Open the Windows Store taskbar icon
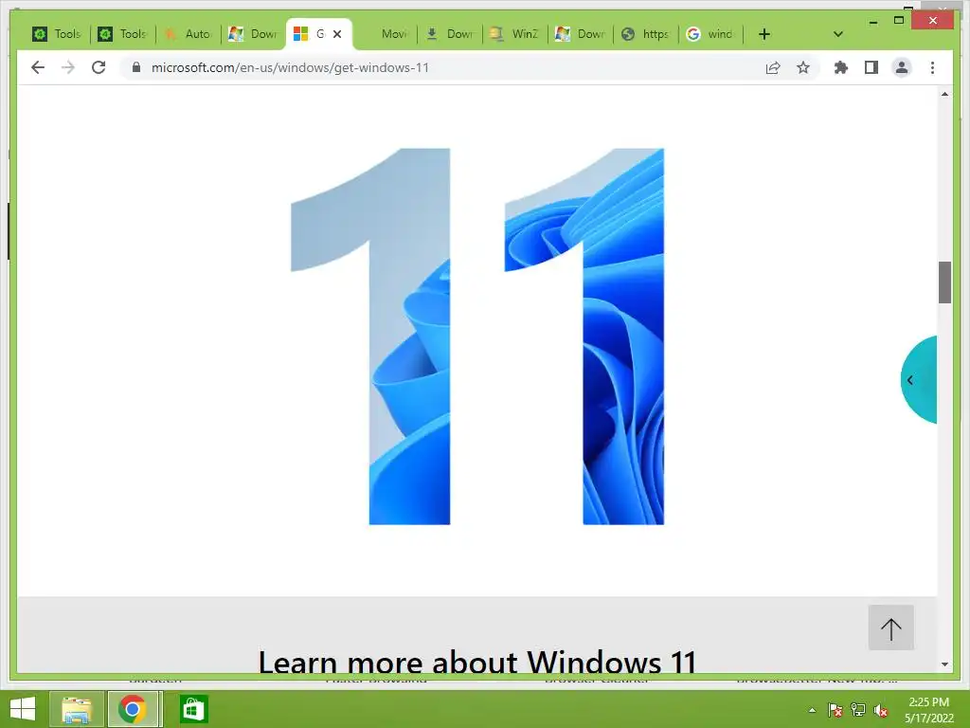Screen dimensions: 970x728 [x=192, y=709]
